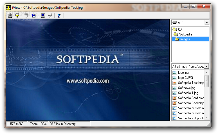218x134 pixels.
Task: Click the Softpedia Card.bmp file icon
Action: click(175, 98)
